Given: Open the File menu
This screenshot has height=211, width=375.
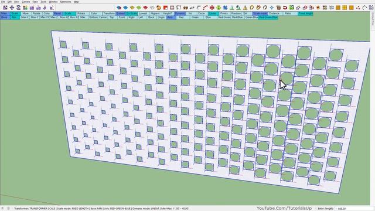Looking at the screenshot, I should [3, 2].
